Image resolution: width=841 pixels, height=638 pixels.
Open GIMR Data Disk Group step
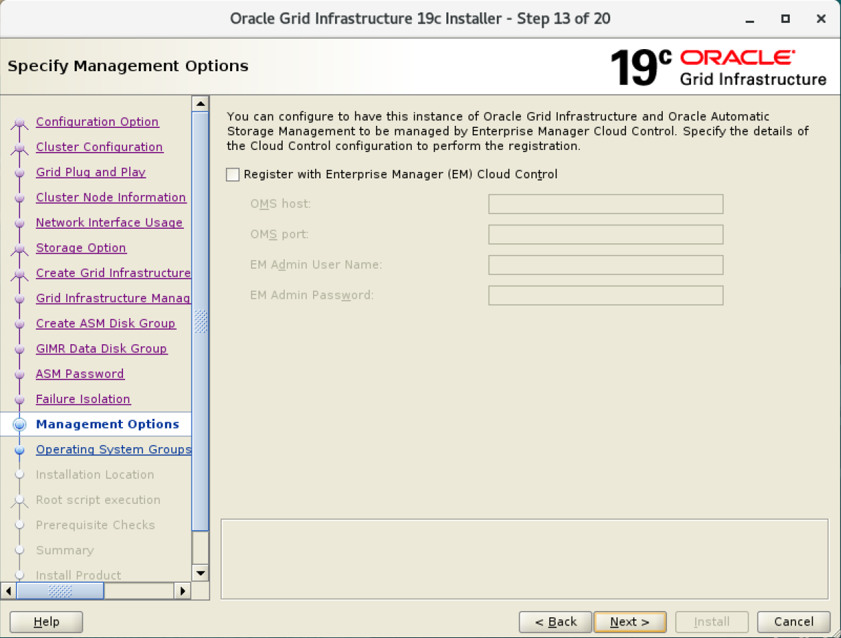pyautogui.click(x=102, y=348)
